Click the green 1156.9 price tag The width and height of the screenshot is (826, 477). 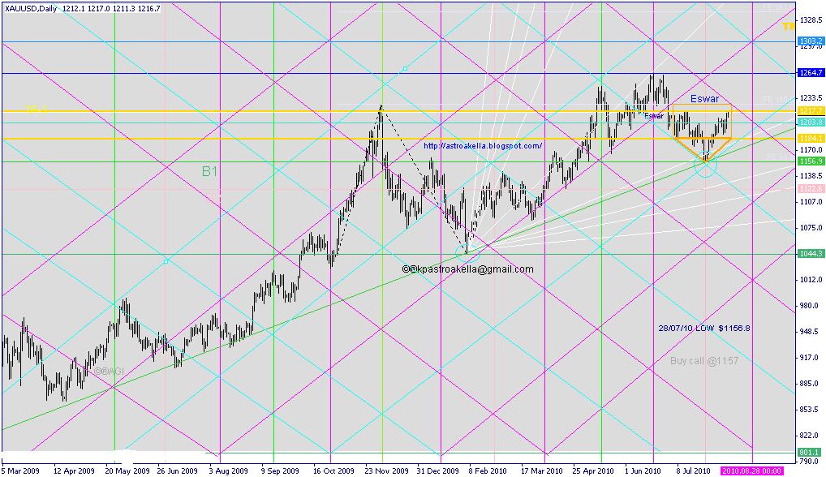click(811, 161)
